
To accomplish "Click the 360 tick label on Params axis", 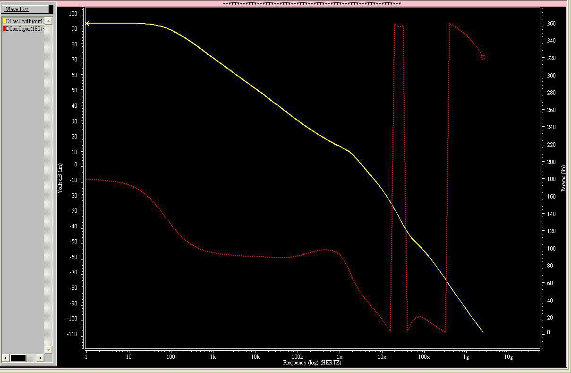I will [551, 24].
